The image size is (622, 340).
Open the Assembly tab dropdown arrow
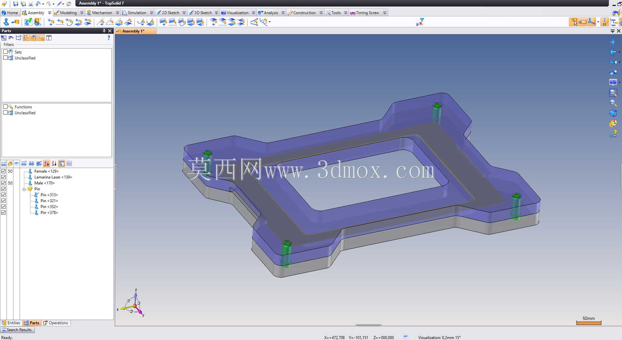[x=50, y=13]
